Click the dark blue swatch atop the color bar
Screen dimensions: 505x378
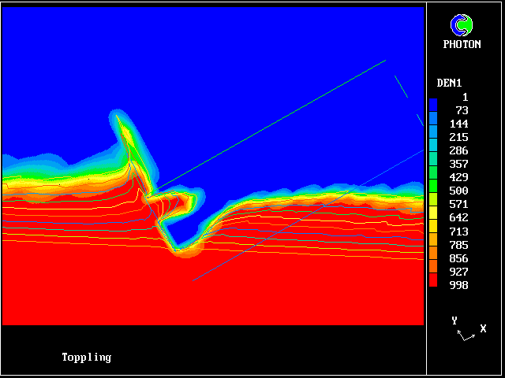pyautogui.click(x=433, y=103)
